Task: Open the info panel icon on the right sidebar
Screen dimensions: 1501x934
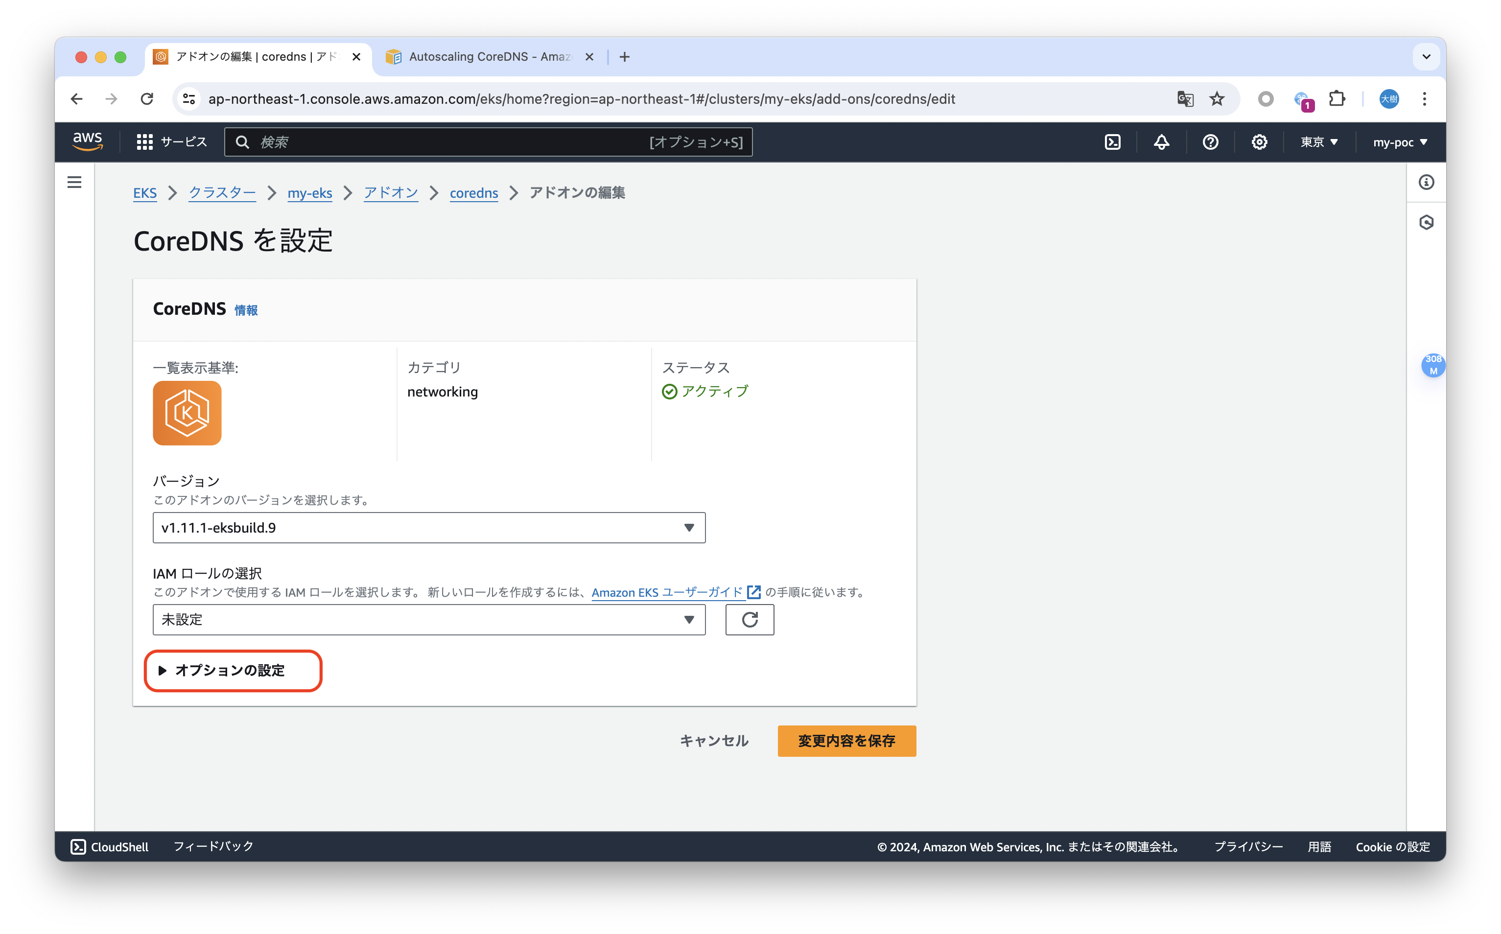Action: point(1426,182)
